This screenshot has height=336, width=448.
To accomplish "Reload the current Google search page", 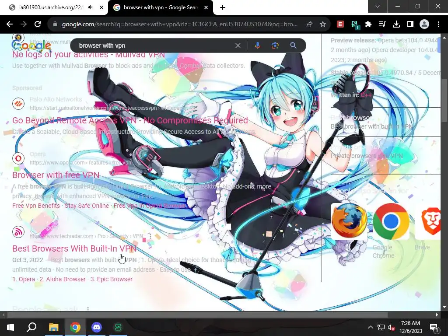I will pos(38,24).
